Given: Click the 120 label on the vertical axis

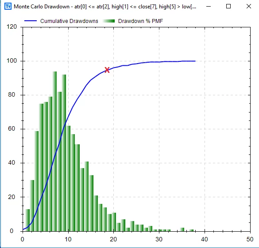Looking at the screenshot, I should (12, 26).
